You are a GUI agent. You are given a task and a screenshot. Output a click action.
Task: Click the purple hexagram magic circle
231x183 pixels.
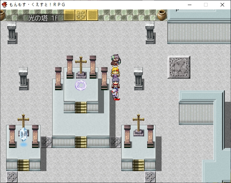tap(81, 85)
